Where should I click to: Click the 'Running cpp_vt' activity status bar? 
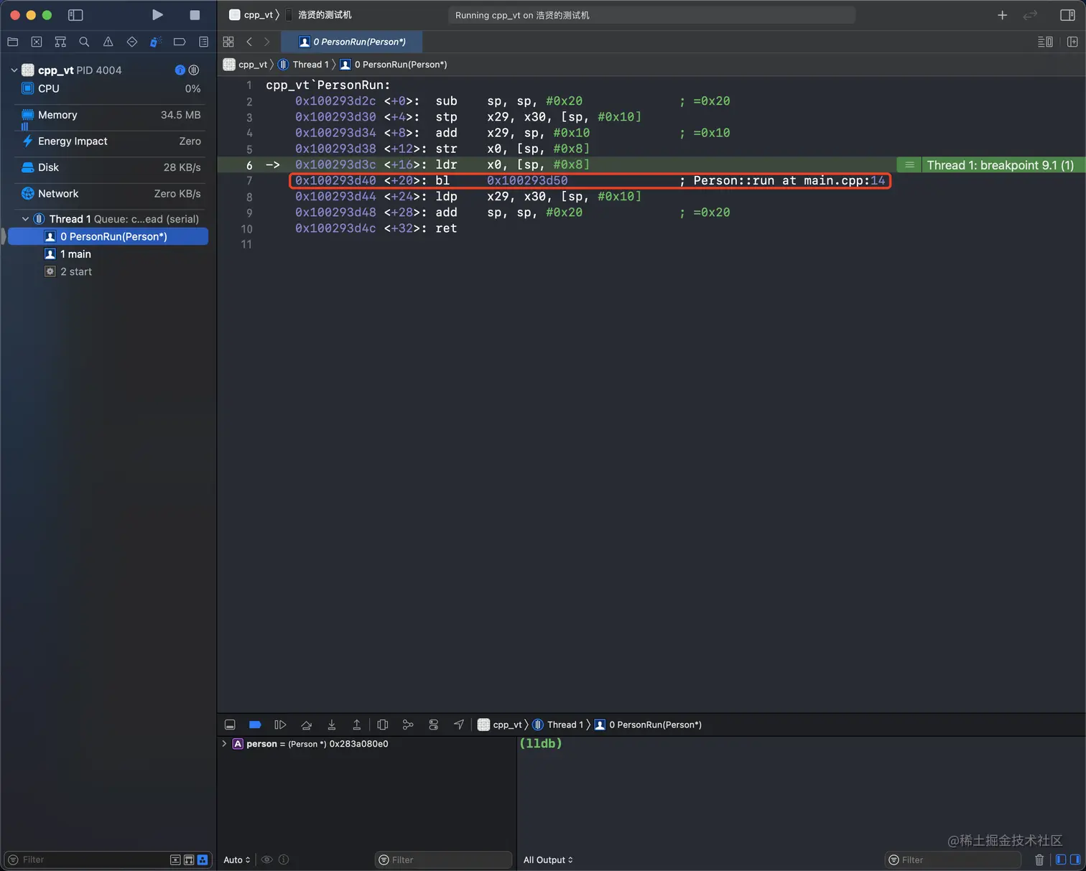[651, 15]
